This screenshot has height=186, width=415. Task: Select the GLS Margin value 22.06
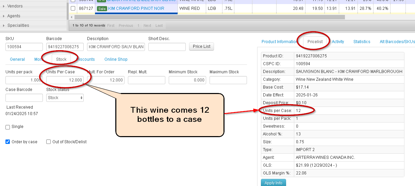pos(301,173)
